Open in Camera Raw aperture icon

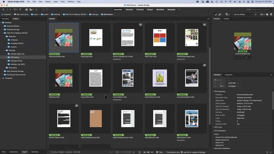[36, 9]
